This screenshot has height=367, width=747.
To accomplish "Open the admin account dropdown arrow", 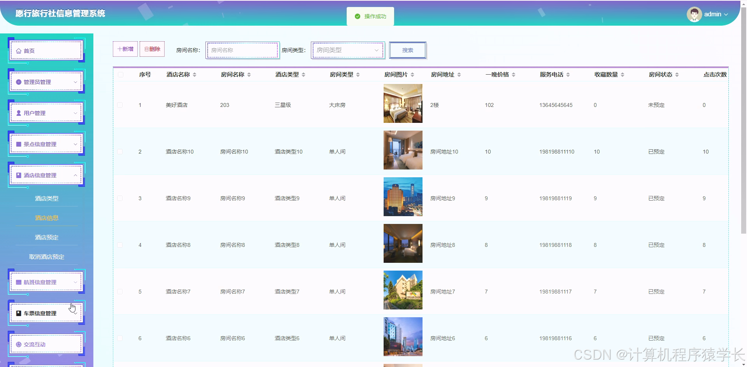I will tap(726, 14).
